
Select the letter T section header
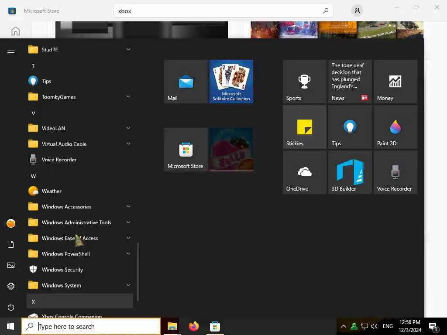[80, 66]
